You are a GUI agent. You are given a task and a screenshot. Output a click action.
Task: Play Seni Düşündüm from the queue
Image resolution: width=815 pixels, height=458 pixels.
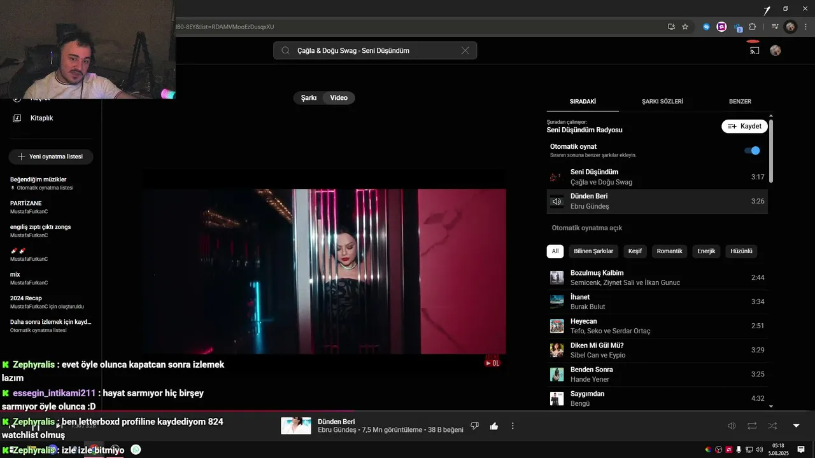pos(657,177)
